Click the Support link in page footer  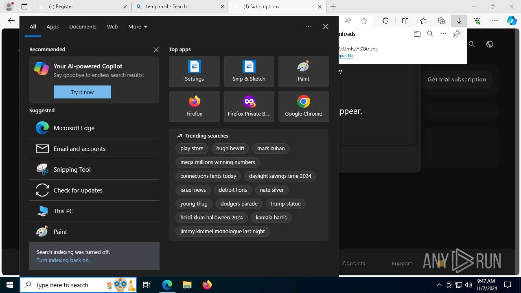(402, 264)
